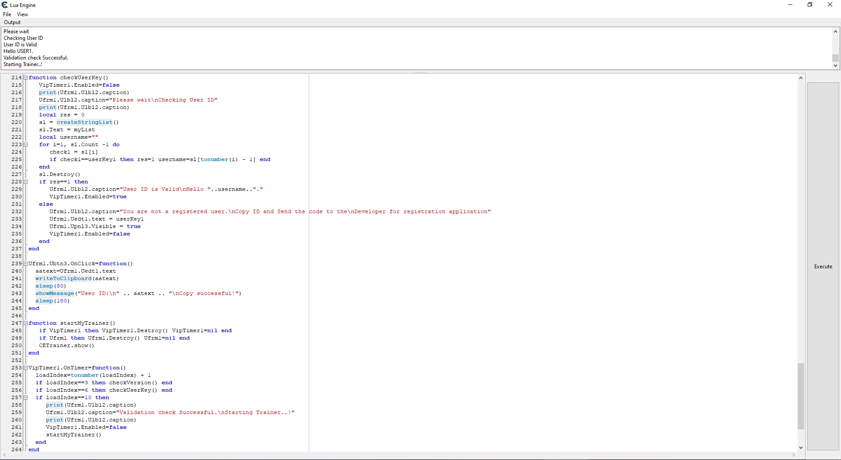The image size is (841, 460).
Task: Collapse the if res==1 block fold on line 228
Action: click(x=26, y=182)
